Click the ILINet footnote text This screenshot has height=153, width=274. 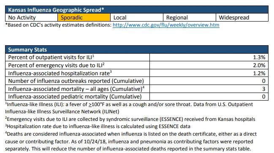(129, 108)
